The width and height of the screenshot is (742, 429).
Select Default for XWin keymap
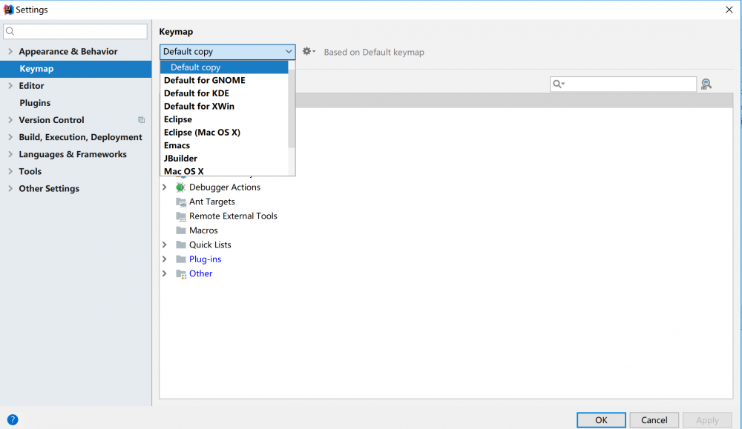coord(224,106)
